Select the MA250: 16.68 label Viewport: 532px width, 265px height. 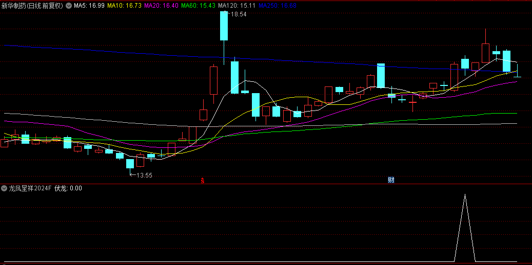pos(278,6)
